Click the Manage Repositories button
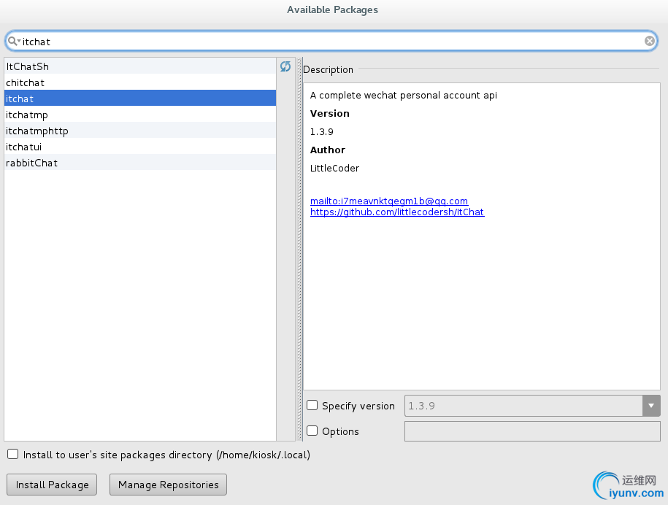Viewport: 668px width, 505px height. click(x=169, y=485)
